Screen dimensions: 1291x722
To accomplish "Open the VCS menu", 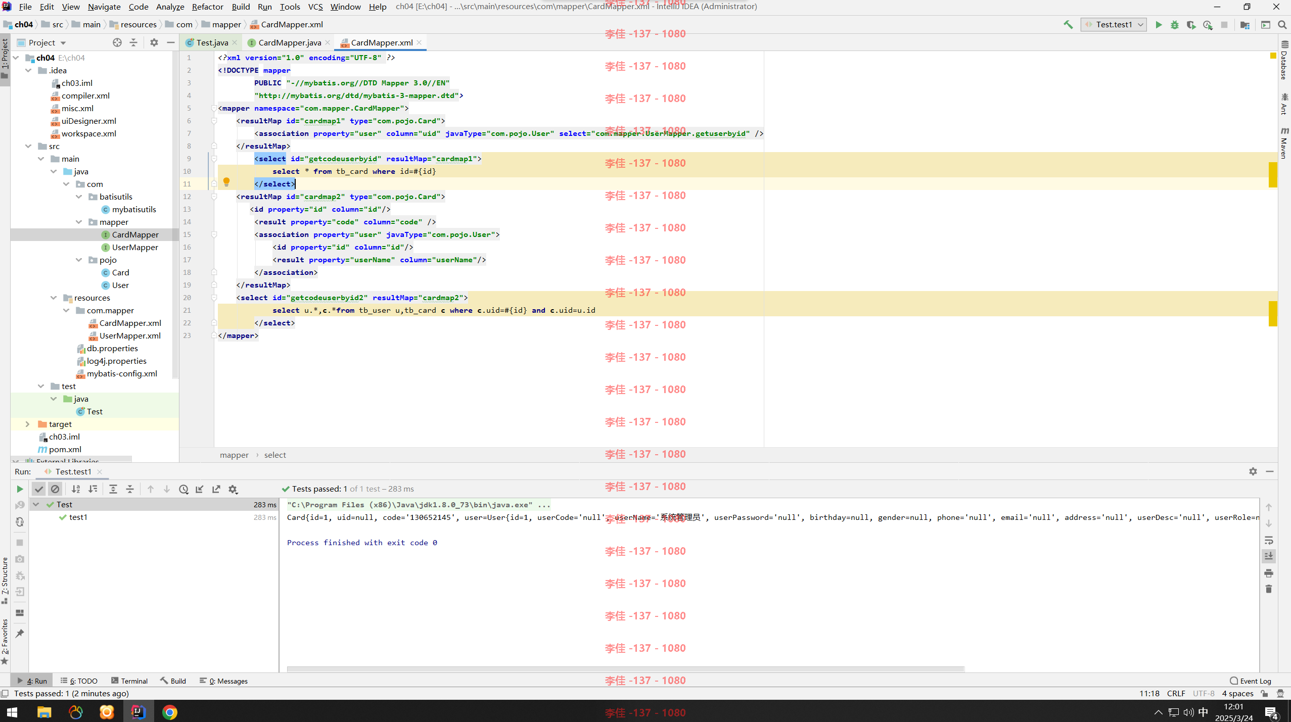I will coord(315,7).
